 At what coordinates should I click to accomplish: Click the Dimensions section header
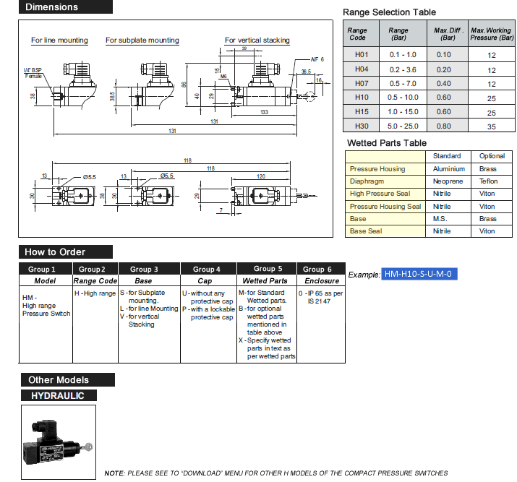66,7
